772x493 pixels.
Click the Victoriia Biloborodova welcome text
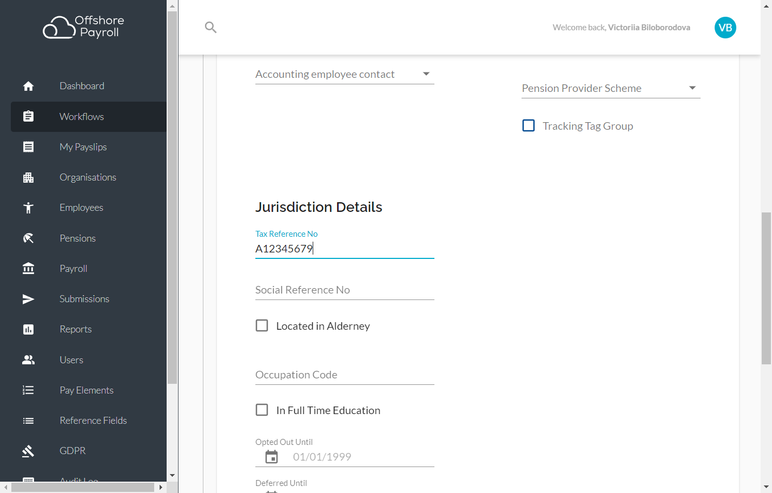point(649,27)
